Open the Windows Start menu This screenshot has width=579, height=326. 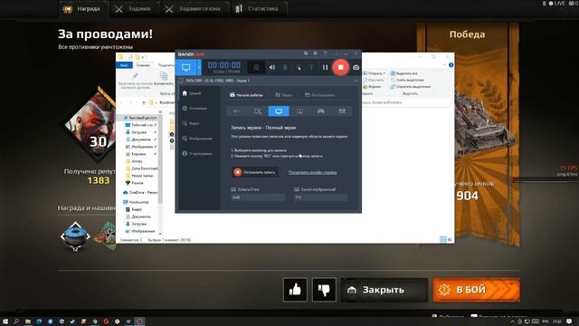[x=5, y=321]
